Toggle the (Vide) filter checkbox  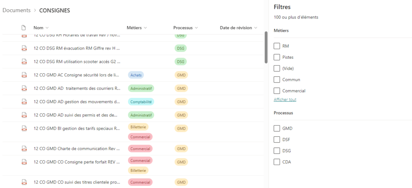277,68
